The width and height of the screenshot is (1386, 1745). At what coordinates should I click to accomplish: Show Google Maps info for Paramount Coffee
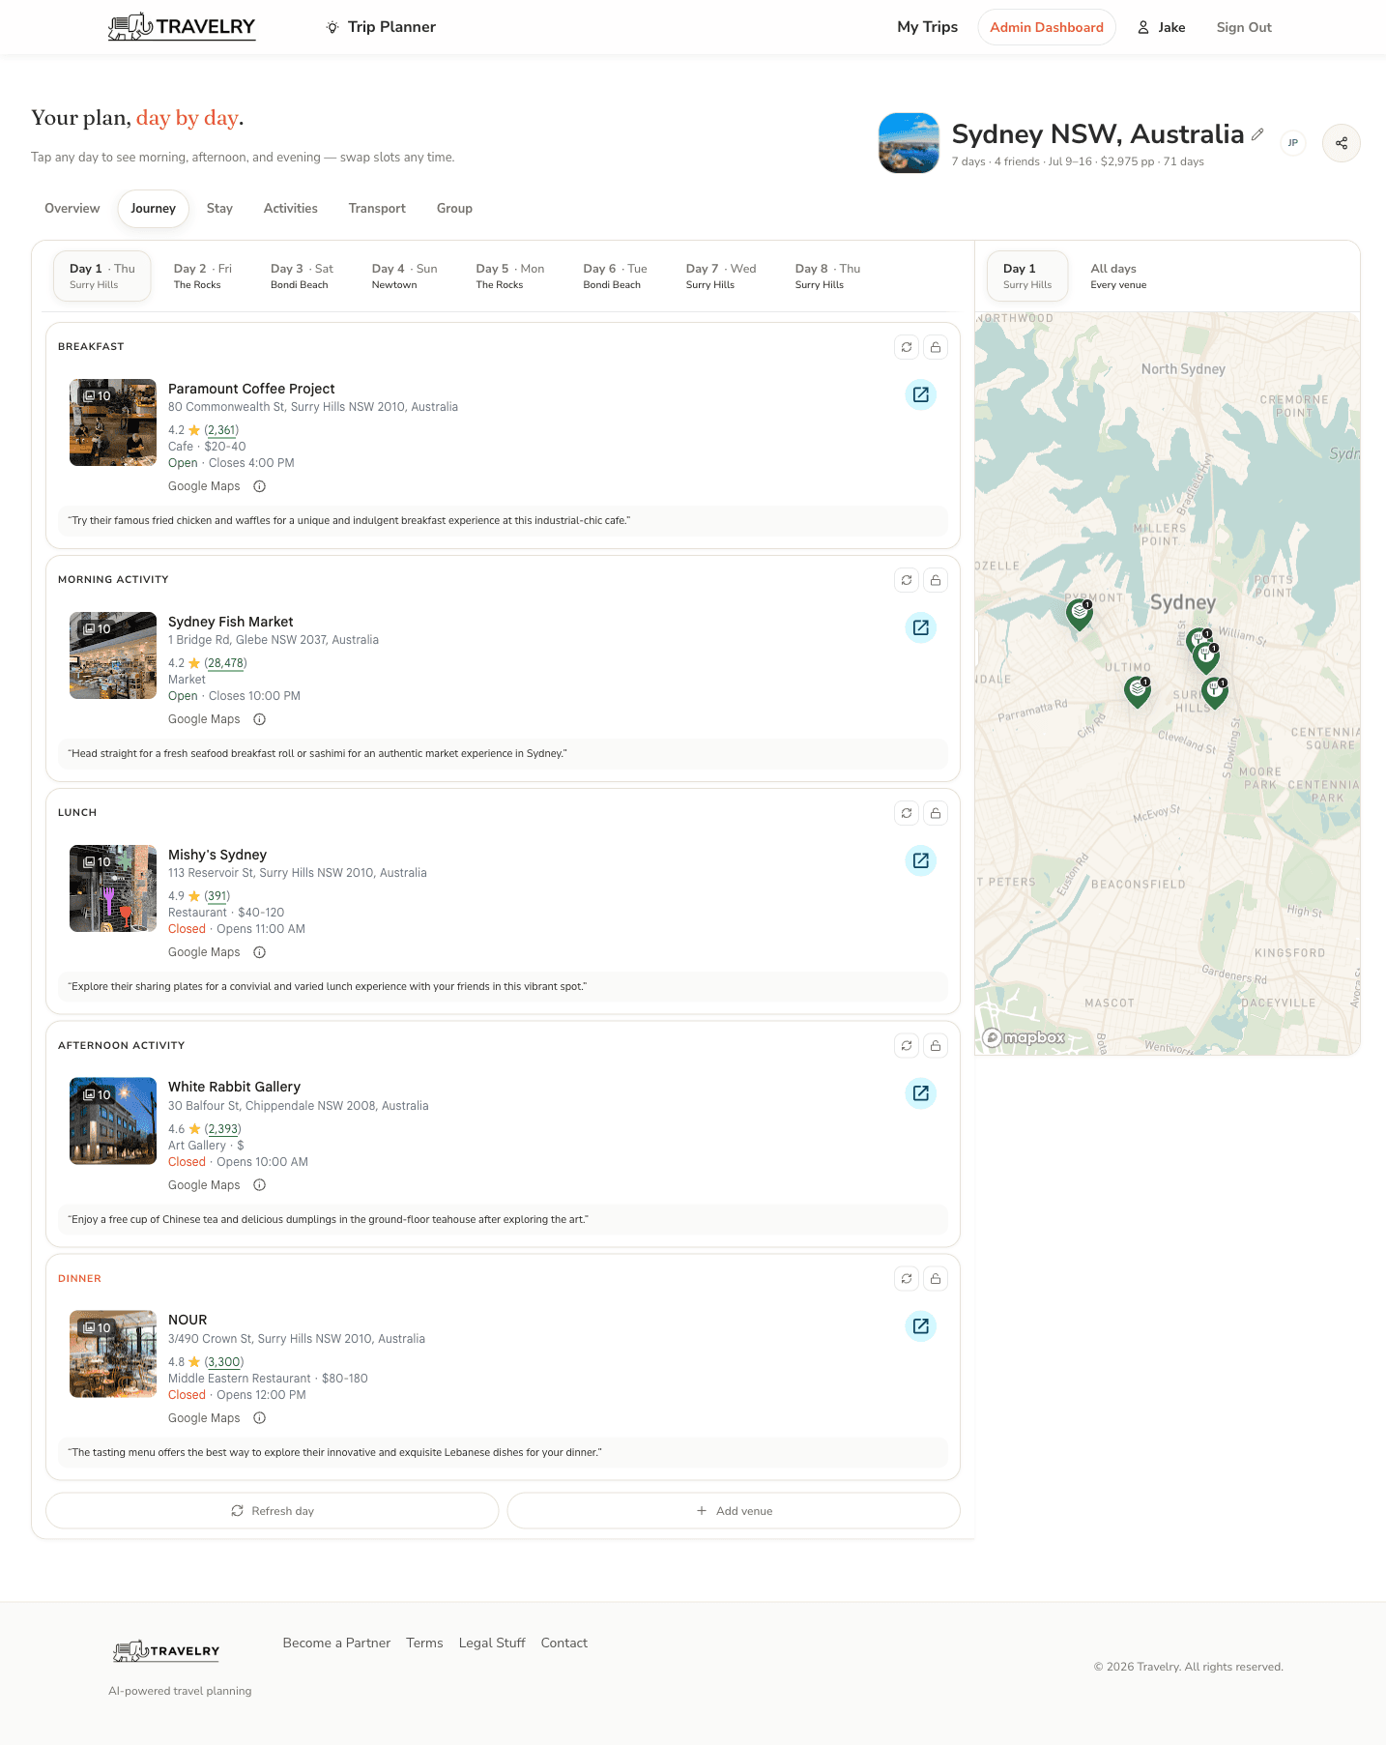[x=259, y=486]
